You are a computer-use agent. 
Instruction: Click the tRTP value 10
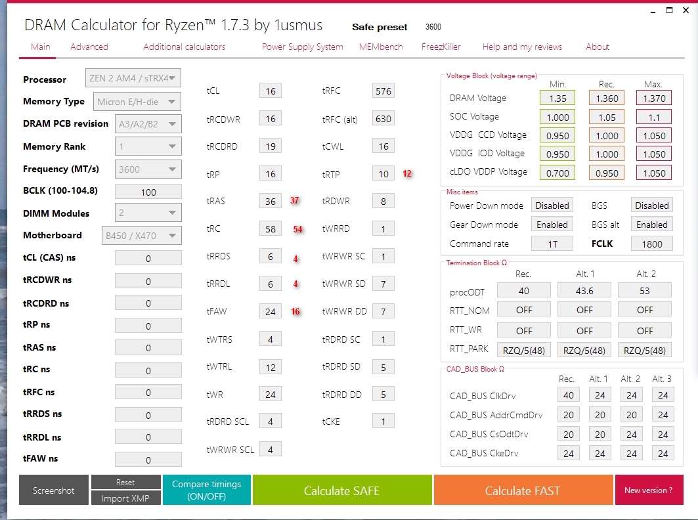(383, 173)
